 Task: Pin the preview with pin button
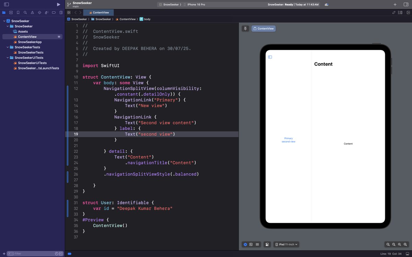[245, 28]
